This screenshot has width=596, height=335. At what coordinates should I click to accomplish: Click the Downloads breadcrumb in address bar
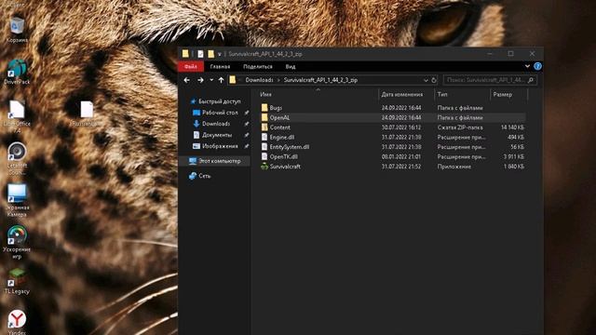pos(259,80)
